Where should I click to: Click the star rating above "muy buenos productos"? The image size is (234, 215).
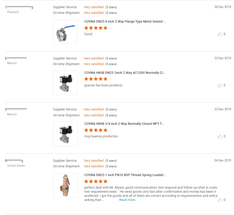(96, 130)
